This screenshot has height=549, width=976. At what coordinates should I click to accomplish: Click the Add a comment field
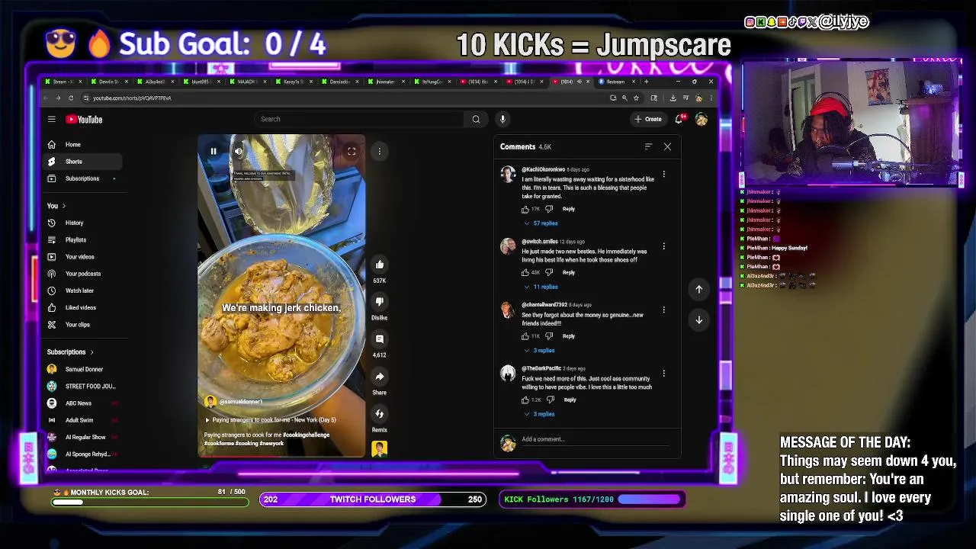pyautogui.click(x=595, y=439)
